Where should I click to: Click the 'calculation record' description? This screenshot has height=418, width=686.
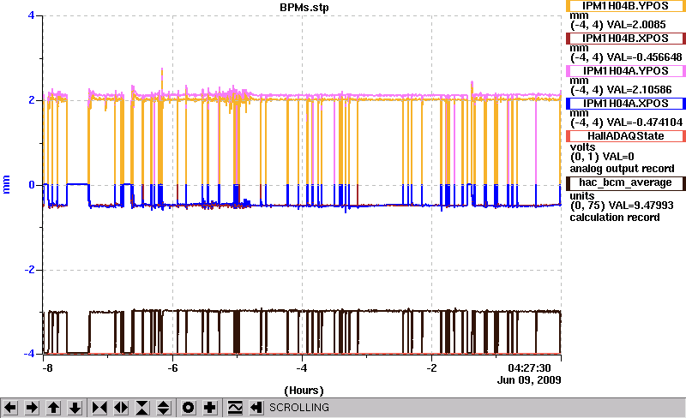coord(615,218)
